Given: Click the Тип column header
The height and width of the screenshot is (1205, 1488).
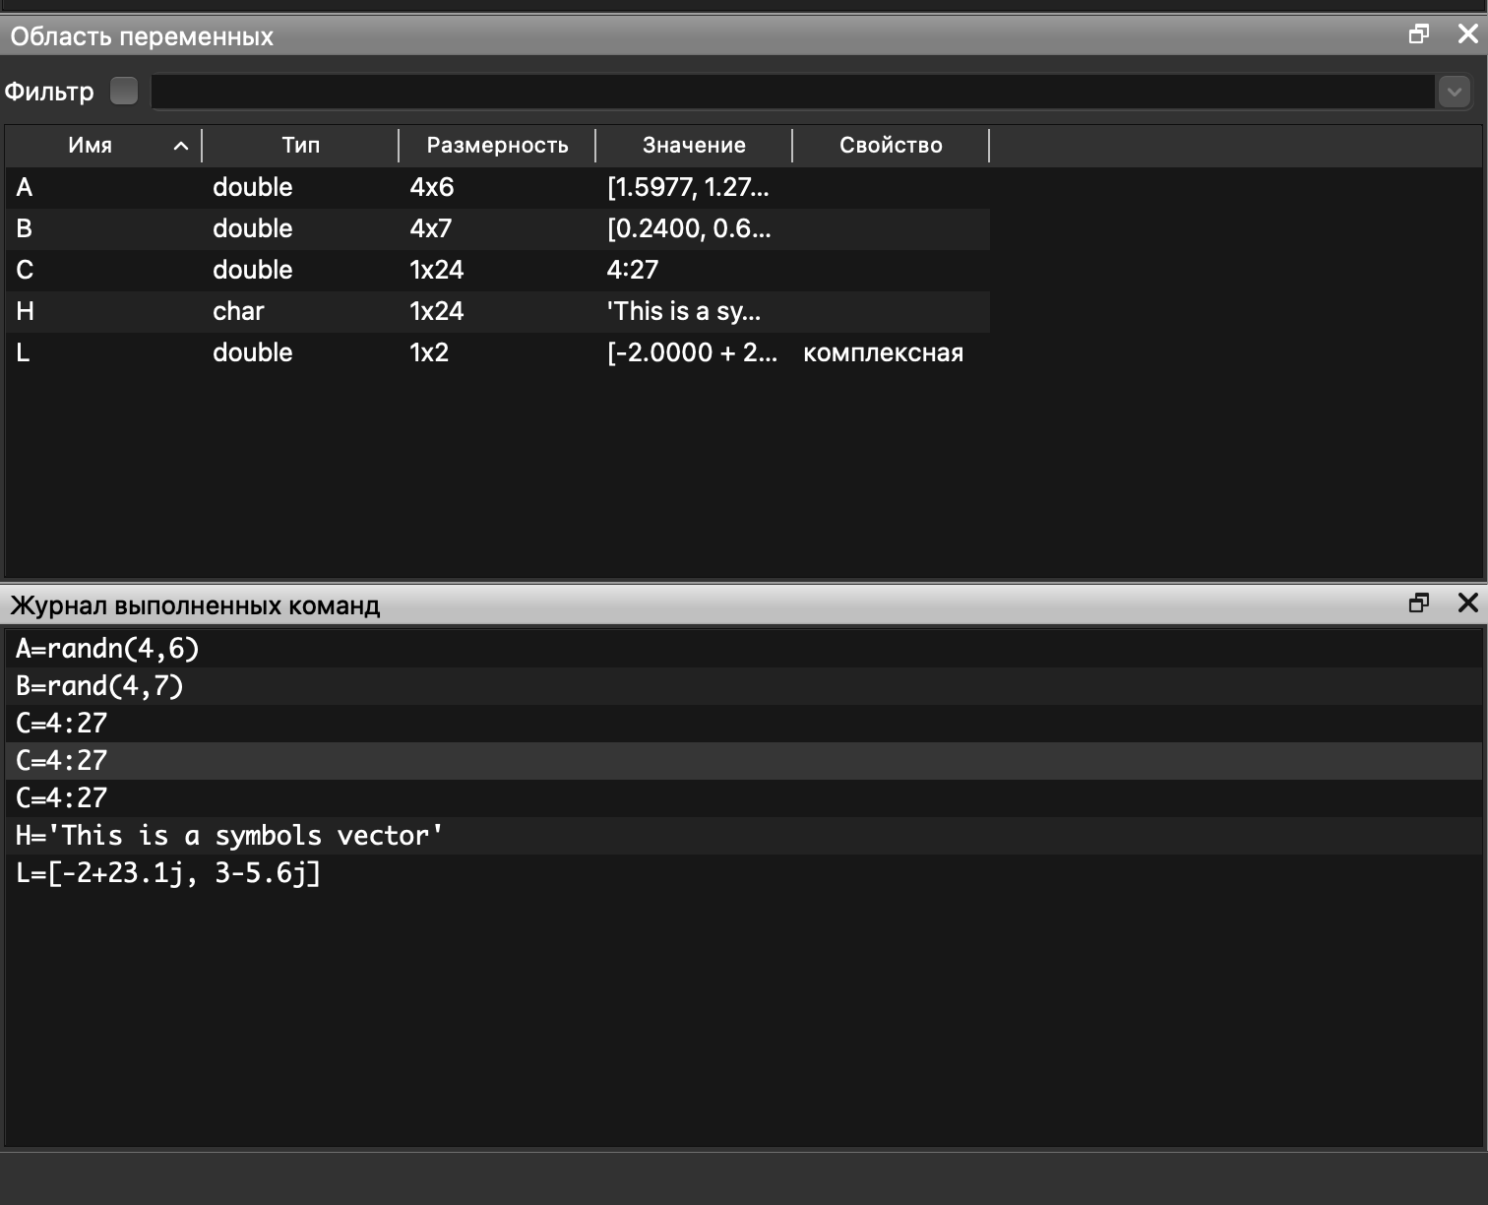Looking at the screenshot, I should pos(300,146).
